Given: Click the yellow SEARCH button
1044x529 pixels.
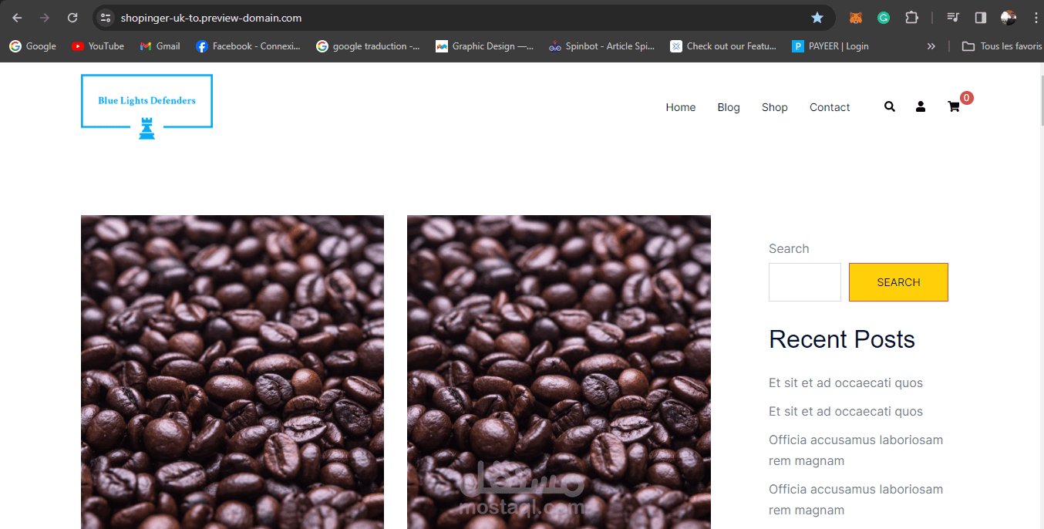Looking at the screenshot, I should [898, 282].
